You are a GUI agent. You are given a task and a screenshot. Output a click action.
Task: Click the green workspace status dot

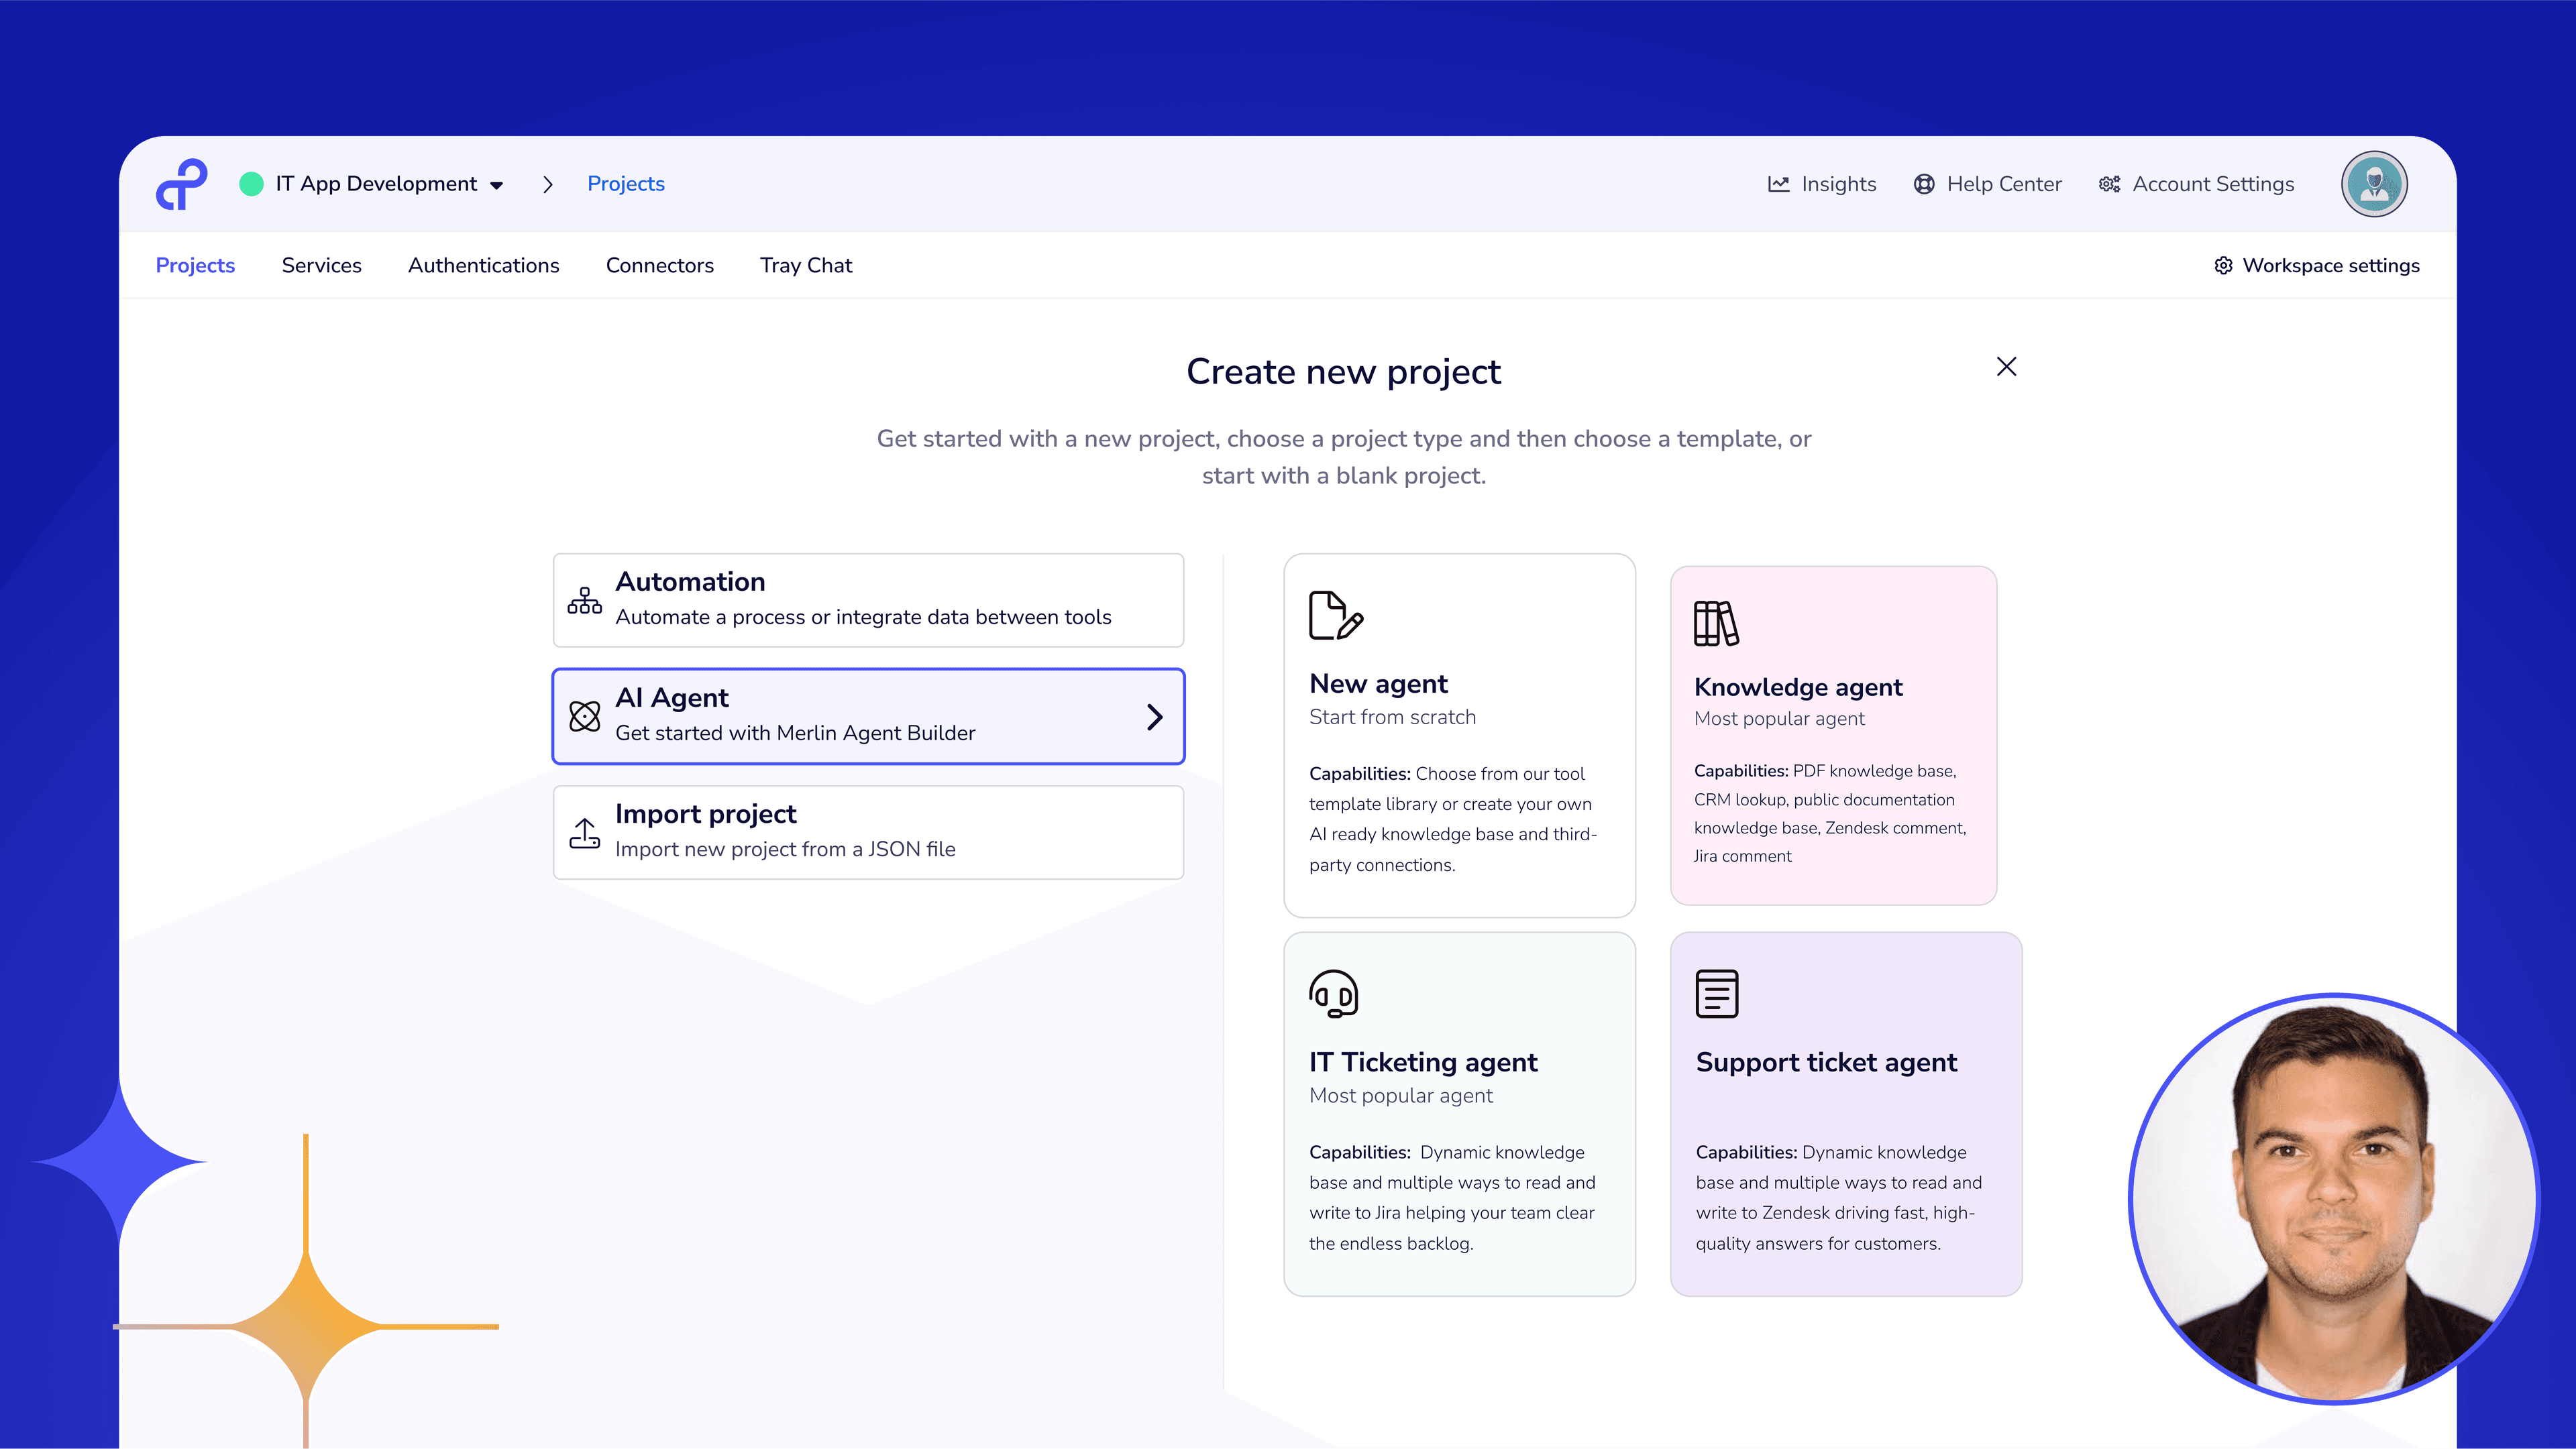point(251,184)
